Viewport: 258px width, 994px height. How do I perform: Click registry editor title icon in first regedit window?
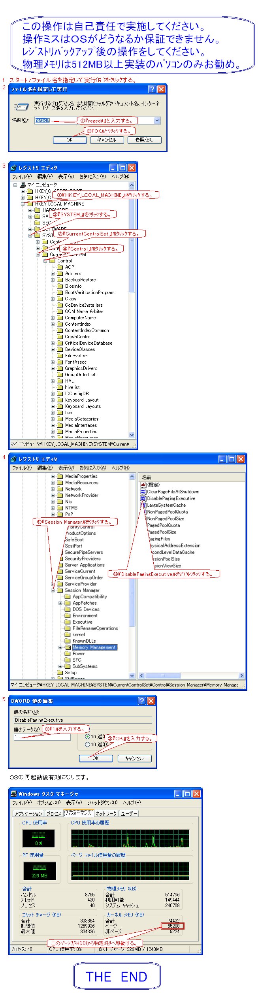point(14,168)
